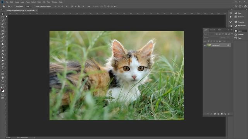Viewport: 248px width, 139px height.
Task: Open the Brush Settings panel icon
Action: pyautogui.click(x=231, y=26)
